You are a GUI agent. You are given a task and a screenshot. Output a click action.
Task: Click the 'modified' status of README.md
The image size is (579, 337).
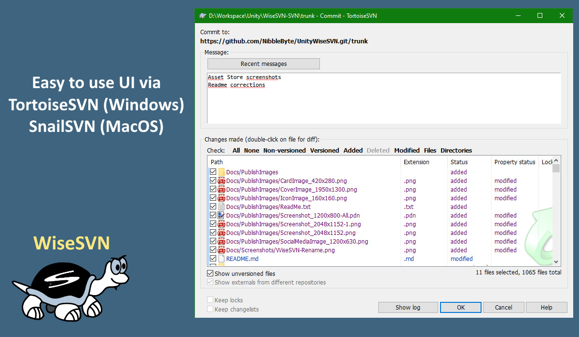pyautogui.click(x=462, y=259)
